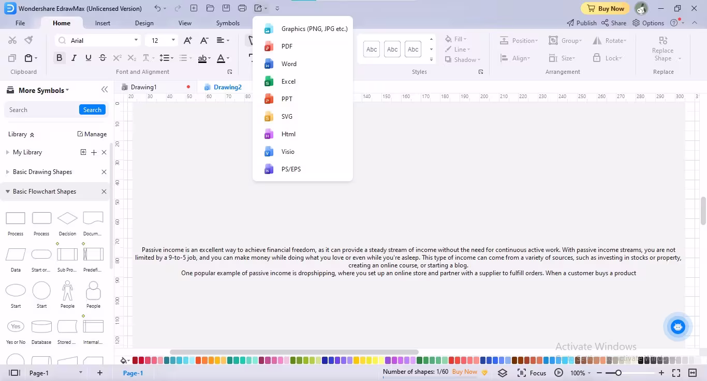Screen dimensions: 707x381
Task: Switch to the Design tab
Action: tap(144, 23)
